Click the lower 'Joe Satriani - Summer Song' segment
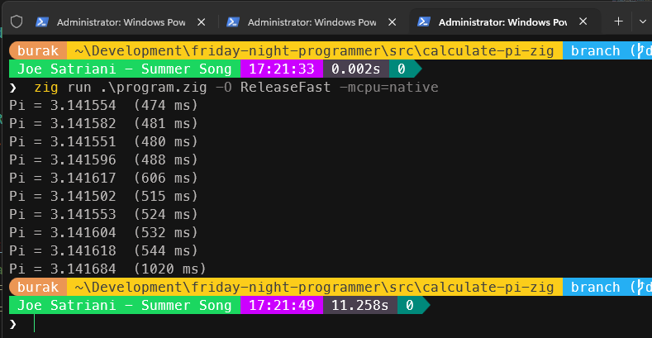Image resolution: width=652 pixels, height=338 pixels. point(124,306)
